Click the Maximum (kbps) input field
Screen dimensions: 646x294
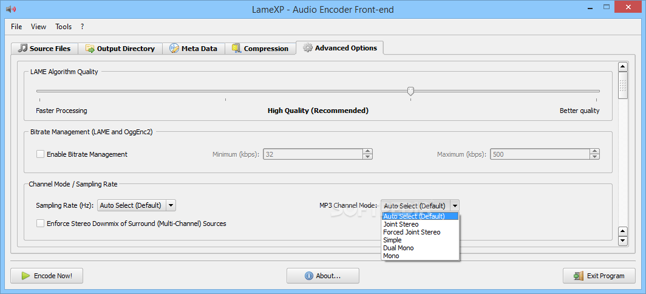[540, 154]
